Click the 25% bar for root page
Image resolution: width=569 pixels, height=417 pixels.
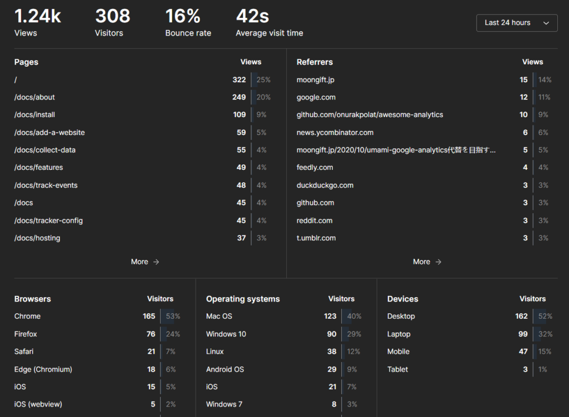point(262,80)
